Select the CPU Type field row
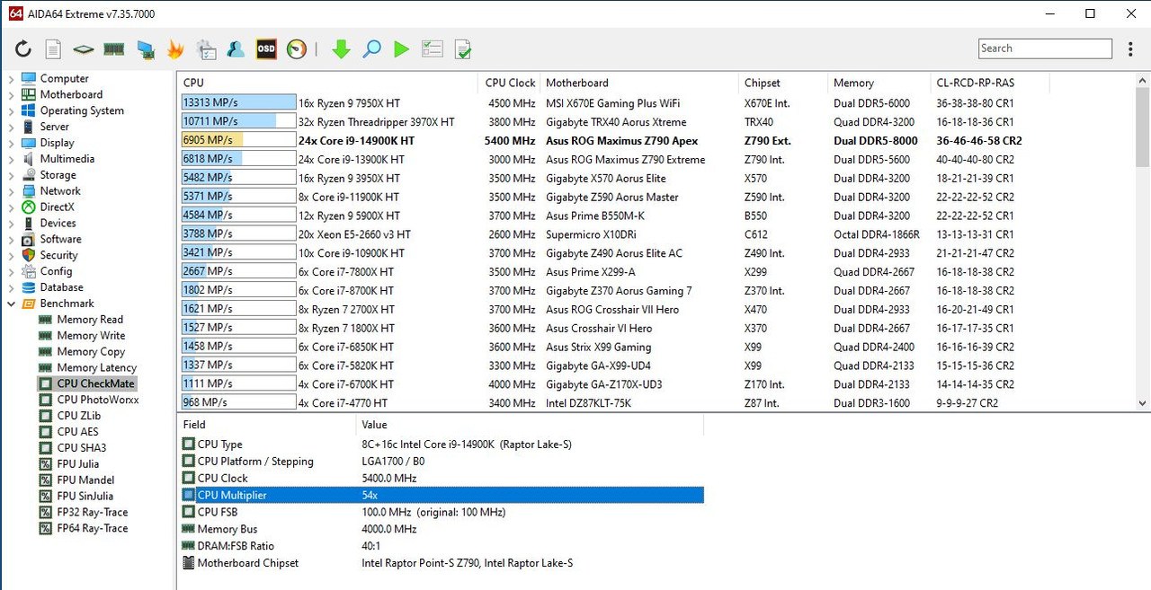Image resolution: width=1151 pixels, height=590 pixels. point(442,445)
